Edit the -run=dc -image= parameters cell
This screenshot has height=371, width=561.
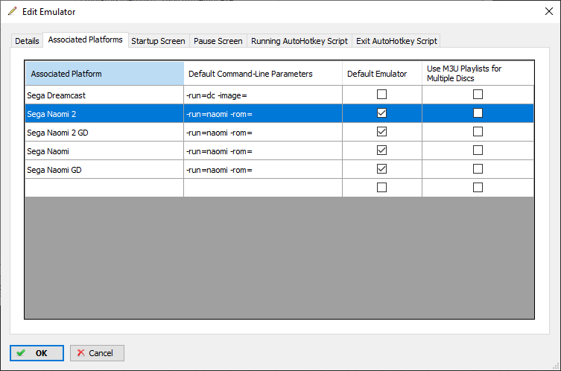[x=263, y=95]
